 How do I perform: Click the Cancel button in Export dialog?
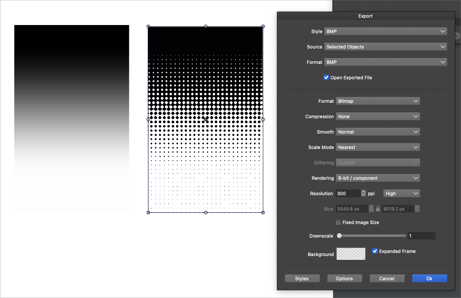387,278
